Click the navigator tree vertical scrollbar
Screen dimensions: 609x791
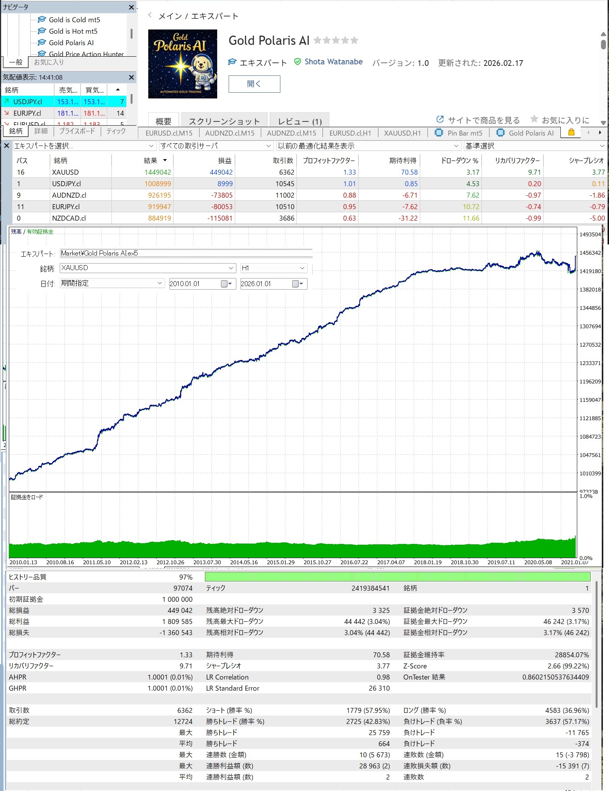(131, 34)
